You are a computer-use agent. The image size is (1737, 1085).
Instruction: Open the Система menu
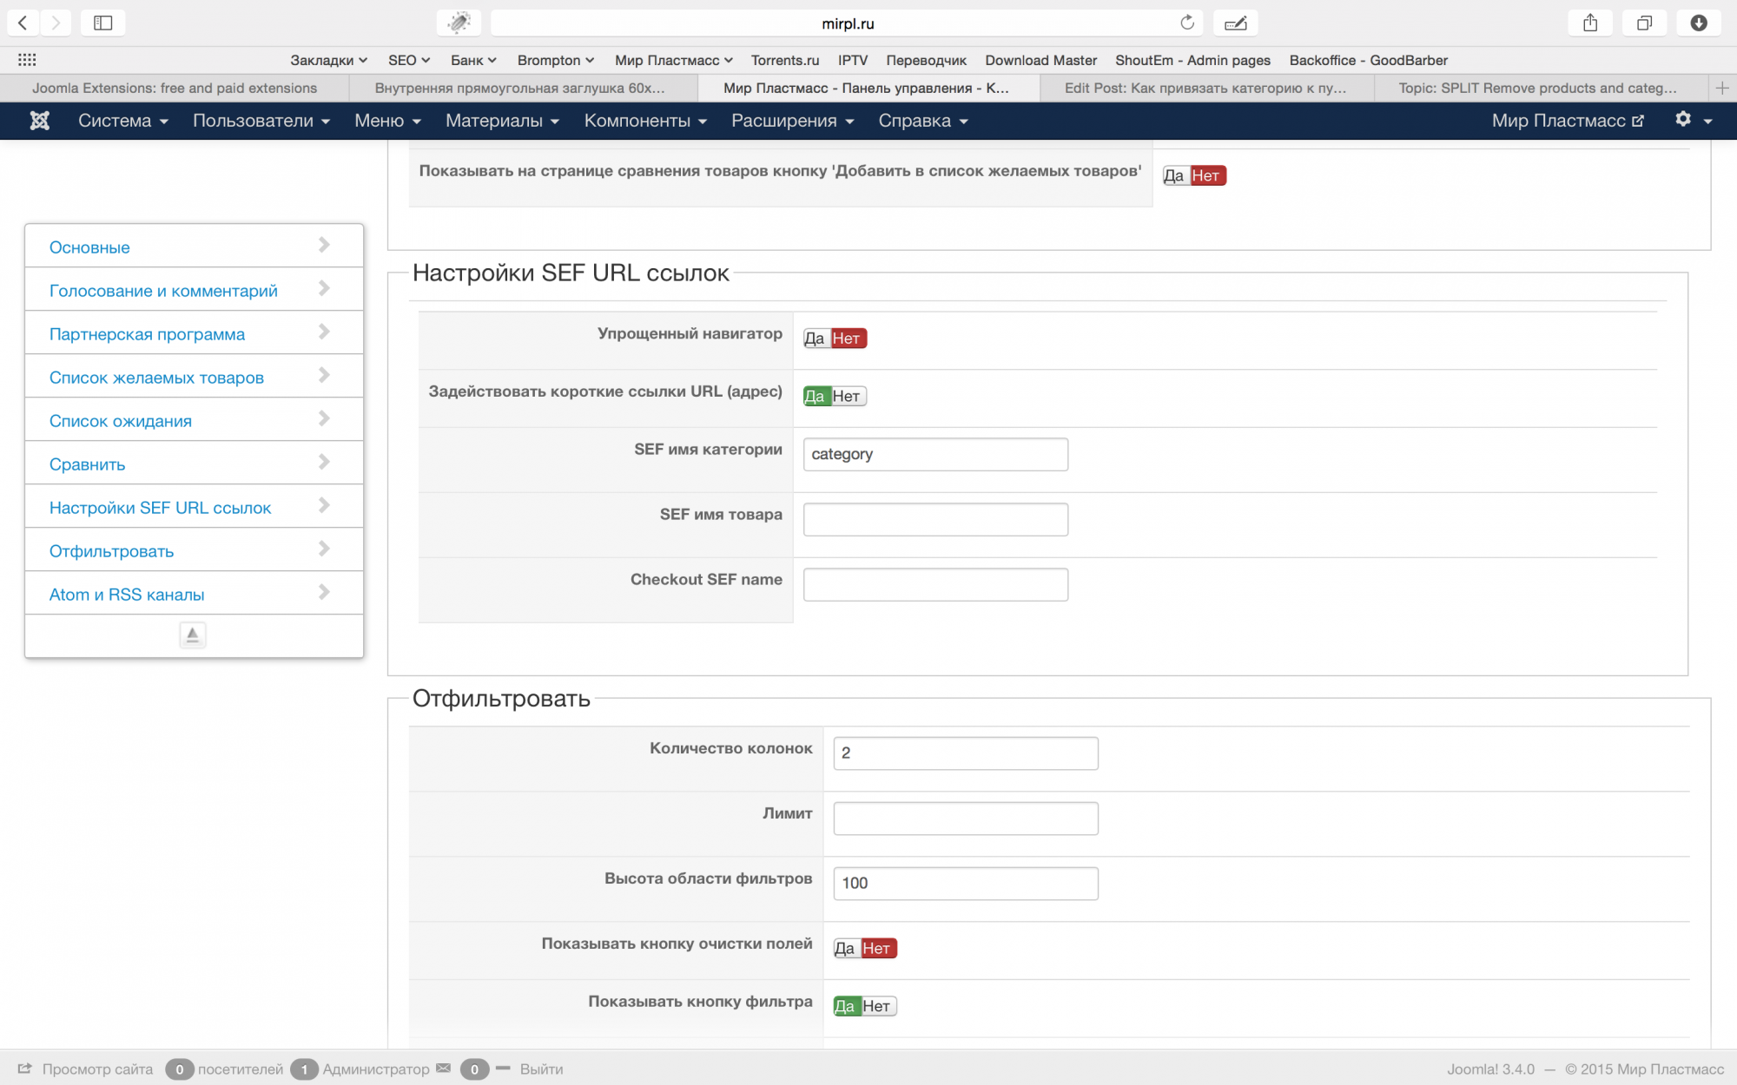tap(122, 121)
